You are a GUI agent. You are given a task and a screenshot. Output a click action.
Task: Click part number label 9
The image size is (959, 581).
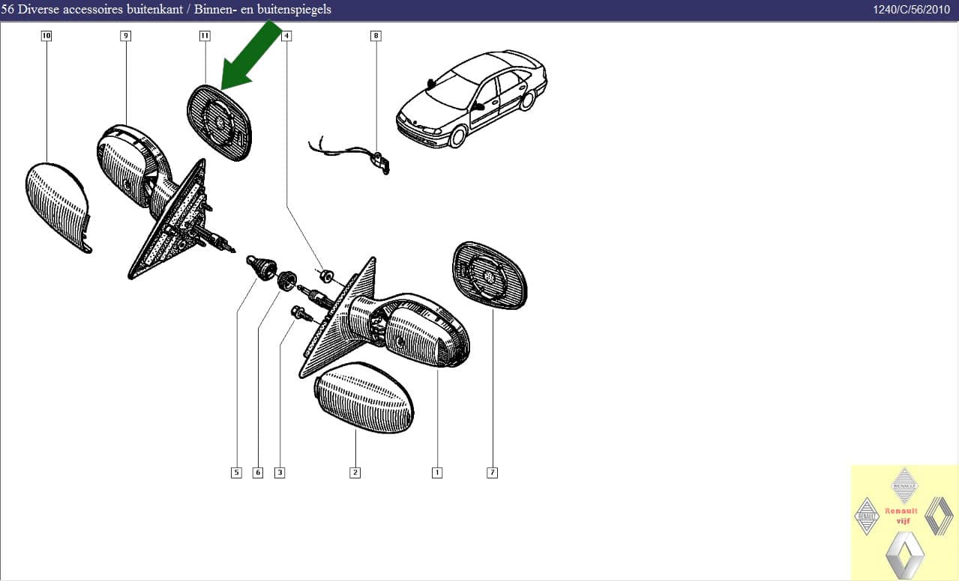click(x=125, y=36)
